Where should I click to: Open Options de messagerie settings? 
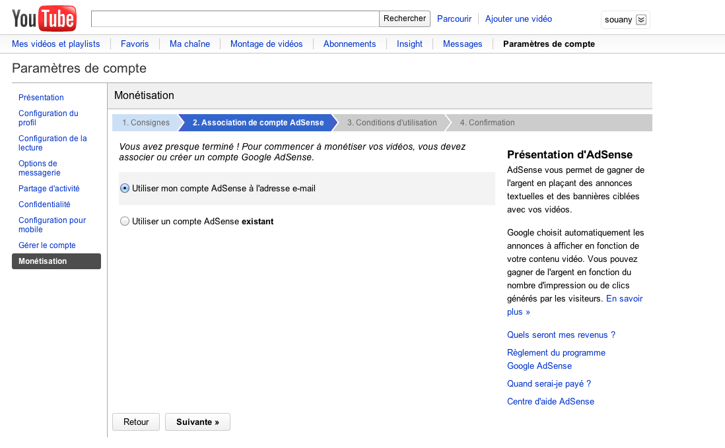click(40, 168)
